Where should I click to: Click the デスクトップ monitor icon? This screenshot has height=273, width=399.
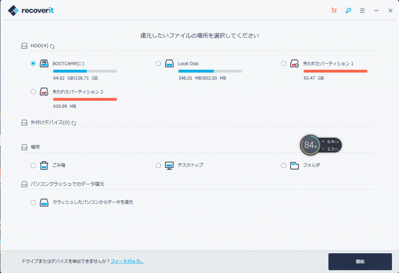(x=169, y=166)
